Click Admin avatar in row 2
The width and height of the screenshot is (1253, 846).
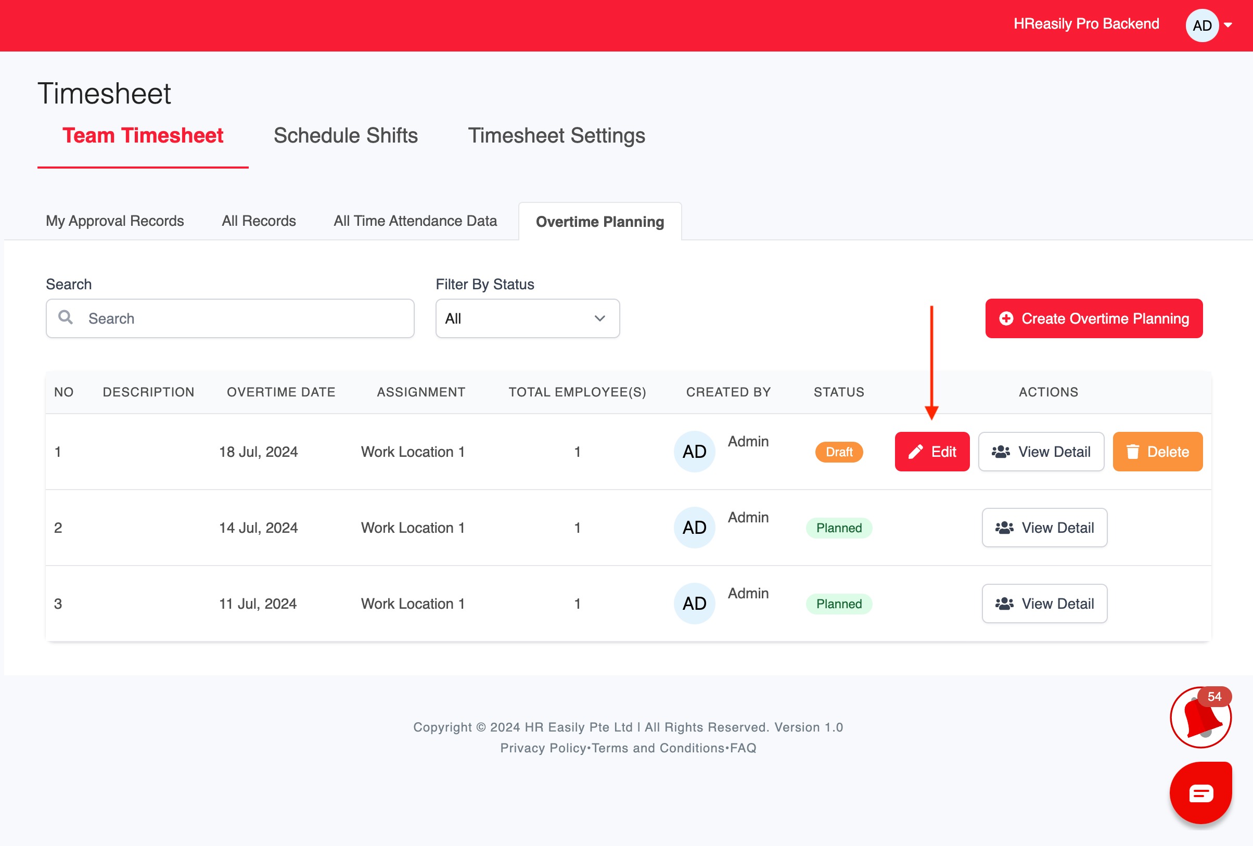[694, 528]
